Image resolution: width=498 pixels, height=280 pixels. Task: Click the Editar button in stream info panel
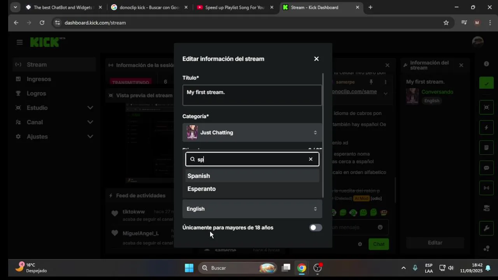[x=435, y=243]
